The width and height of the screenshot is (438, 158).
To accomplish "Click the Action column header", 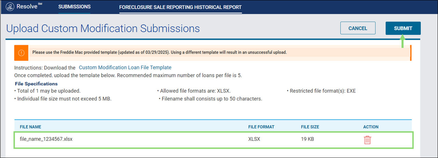I will pos(371,127).
